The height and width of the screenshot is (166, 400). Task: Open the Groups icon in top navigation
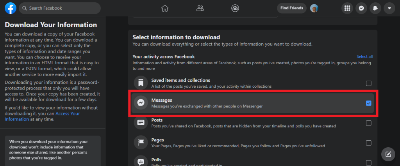(x=235, y=8)
